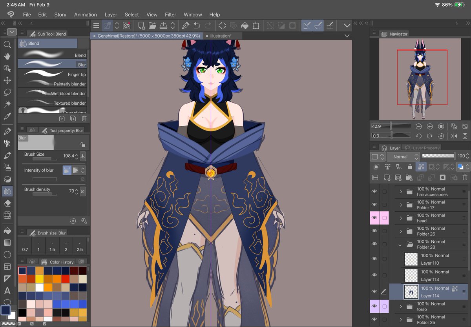Select the Airbrush tool
471x327 pixels.
pyautogui.click(x=7, y=167)
